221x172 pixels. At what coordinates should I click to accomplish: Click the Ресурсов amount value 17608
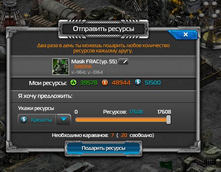click(136, 112)
